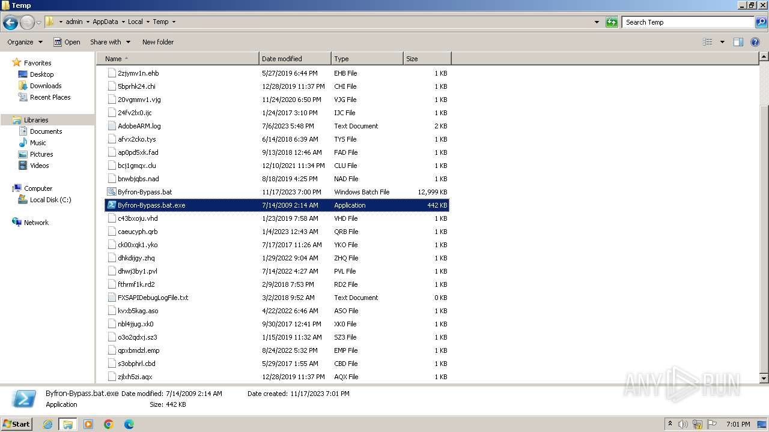769x432 pixels.
Task: Click the vertical scrollbar down arrow
Action: pyautogui.click(x=764, y=379)
